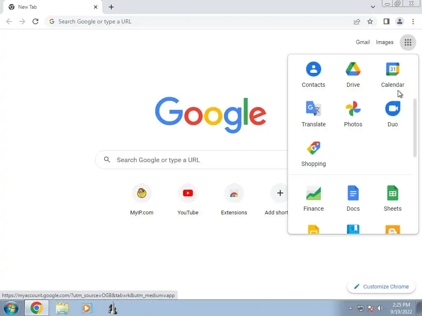Open Google Photos app

tap(353, 114)
